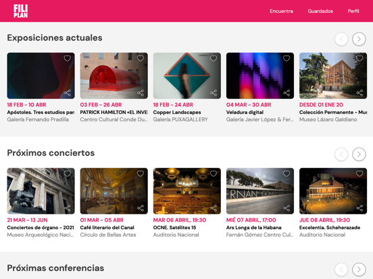
Task: Share the PATRICK HAMILTON exhibition
Action: click(141, 93)
